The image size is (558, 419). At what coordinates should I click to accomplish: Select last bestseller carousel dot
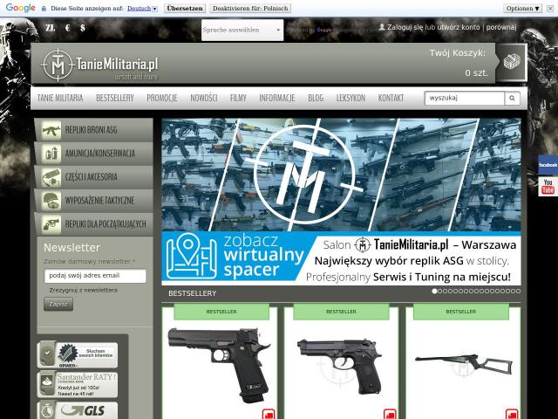point(518,291)
